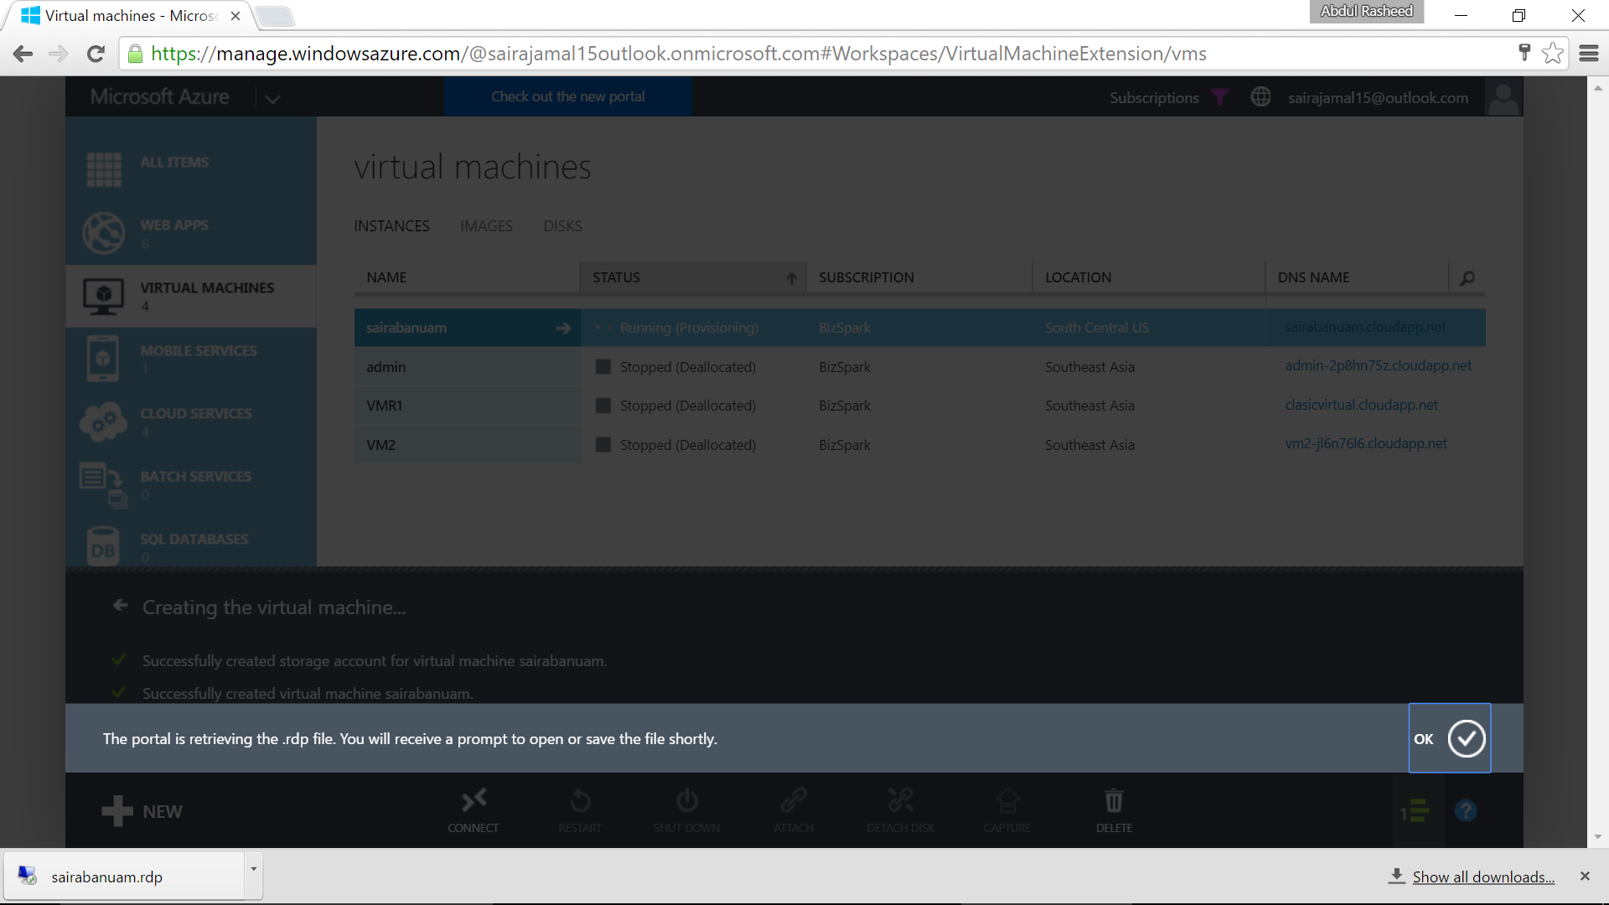Screen dimensions: 1609x905
Task: Open the Batch Services icon
Action: [104, 484]
